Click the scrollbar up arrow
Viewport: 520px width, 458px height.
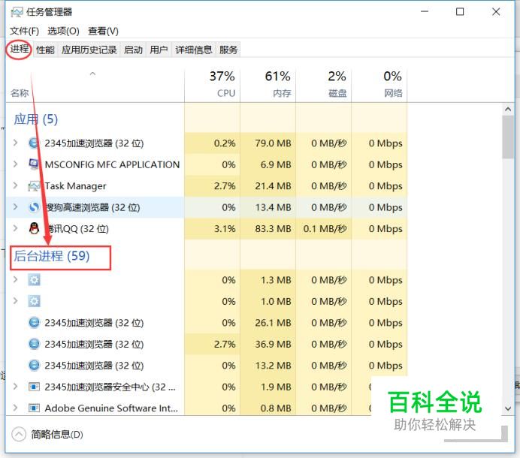(508, 109)
